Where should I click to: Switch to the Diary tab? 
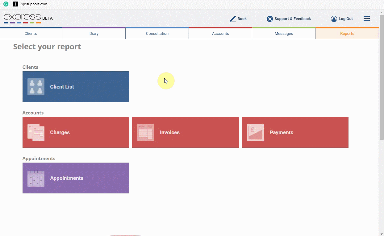[x=94, y=33]
